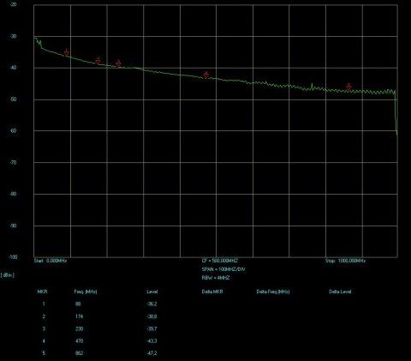Click the MKR column header
Image resolution: width=411 pixels, height=361 pixels.
(42, 292)
